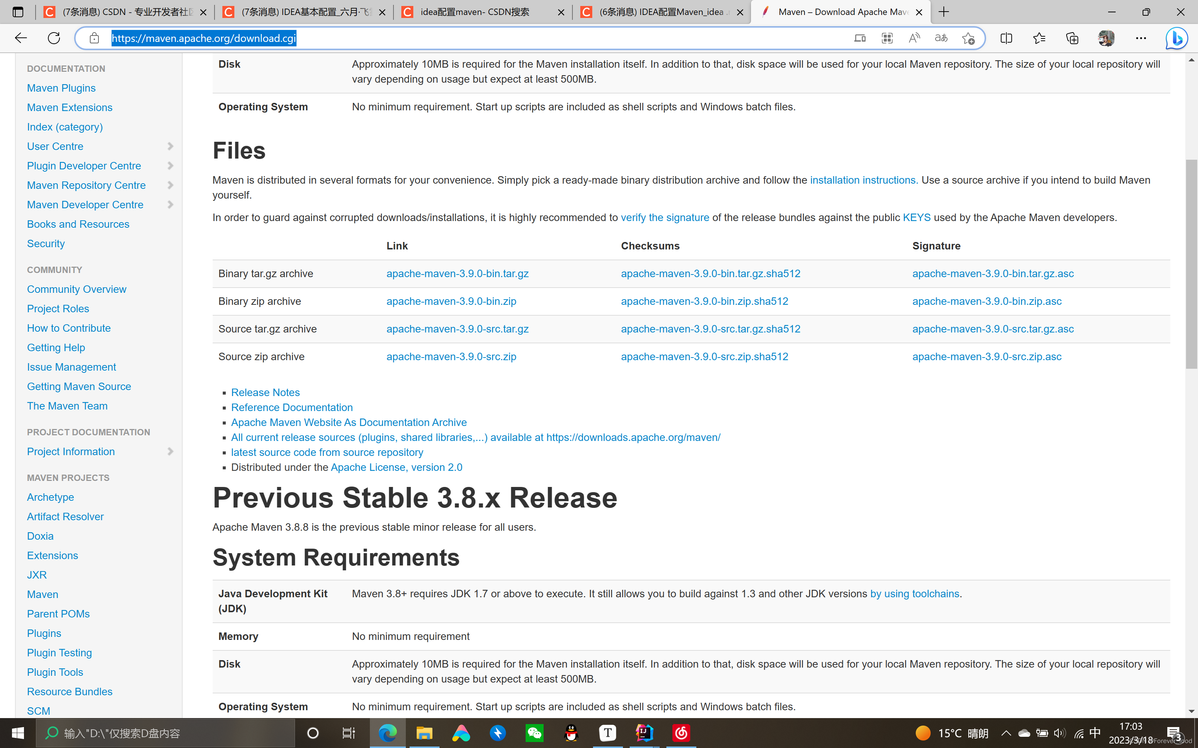Download apache-maven-3.9.0-bin.tar.gz
Viewport: 1198px width, 748px height.
point(457,273)
